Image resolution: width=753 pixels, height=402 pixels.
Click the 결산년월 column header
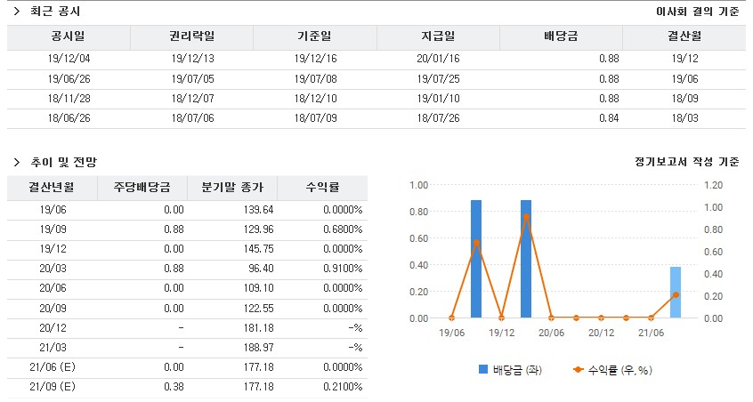[x=52, y=188]
